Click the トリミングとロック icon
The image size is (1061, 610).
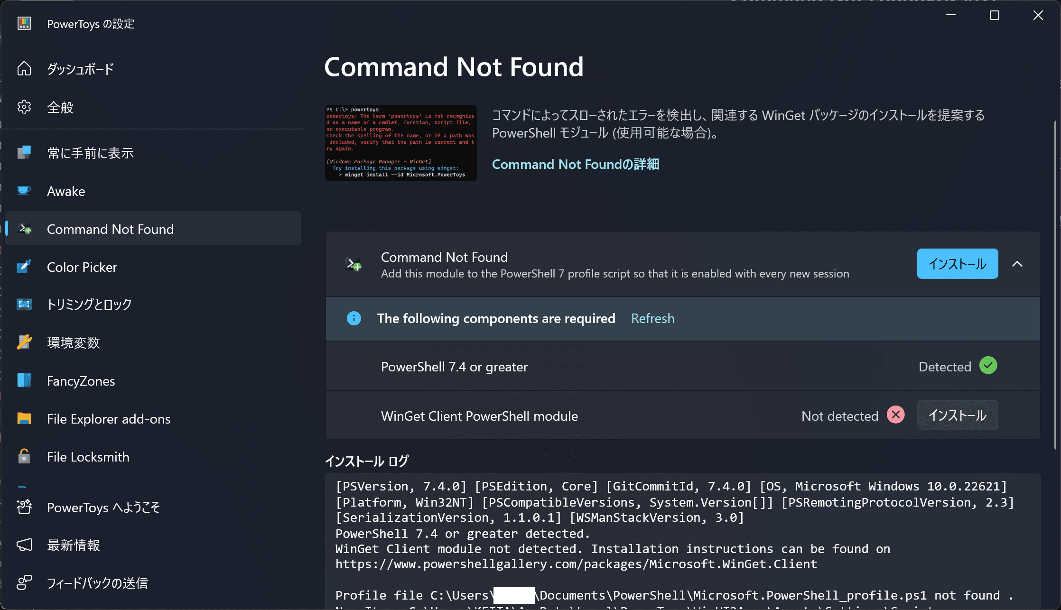click(x=24, y=305)
